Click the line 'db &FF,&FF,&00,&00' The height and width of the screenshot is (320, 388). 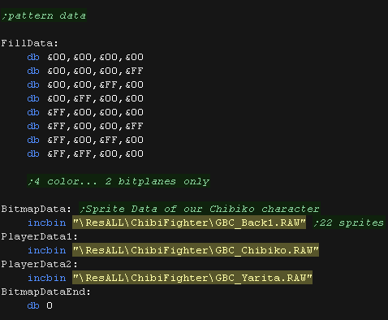pyautogui.click(x=85, y=154)
